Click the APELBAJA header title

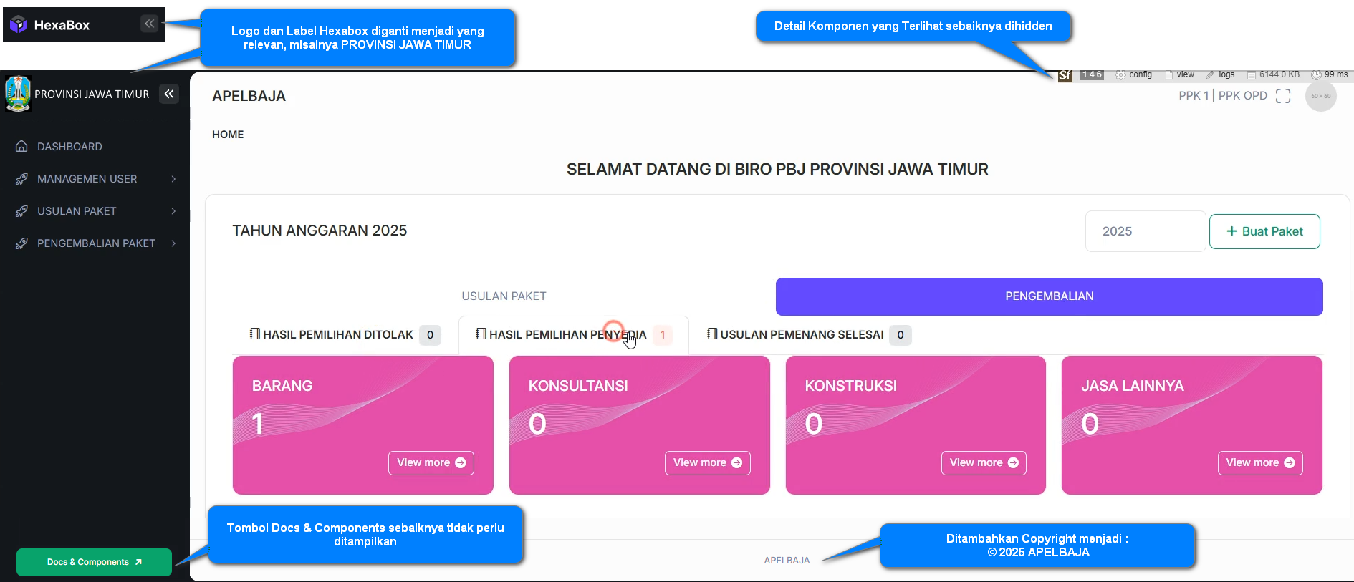coord(249,96)
